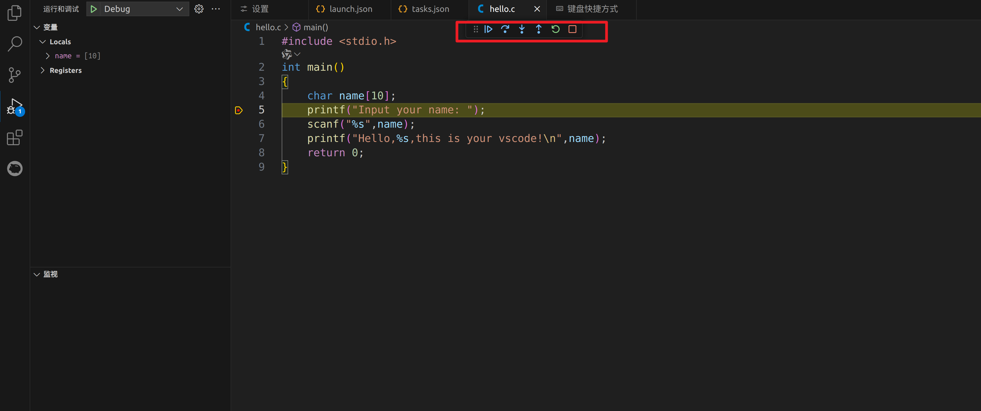Collapse the Locals scope

coord(43,42)
